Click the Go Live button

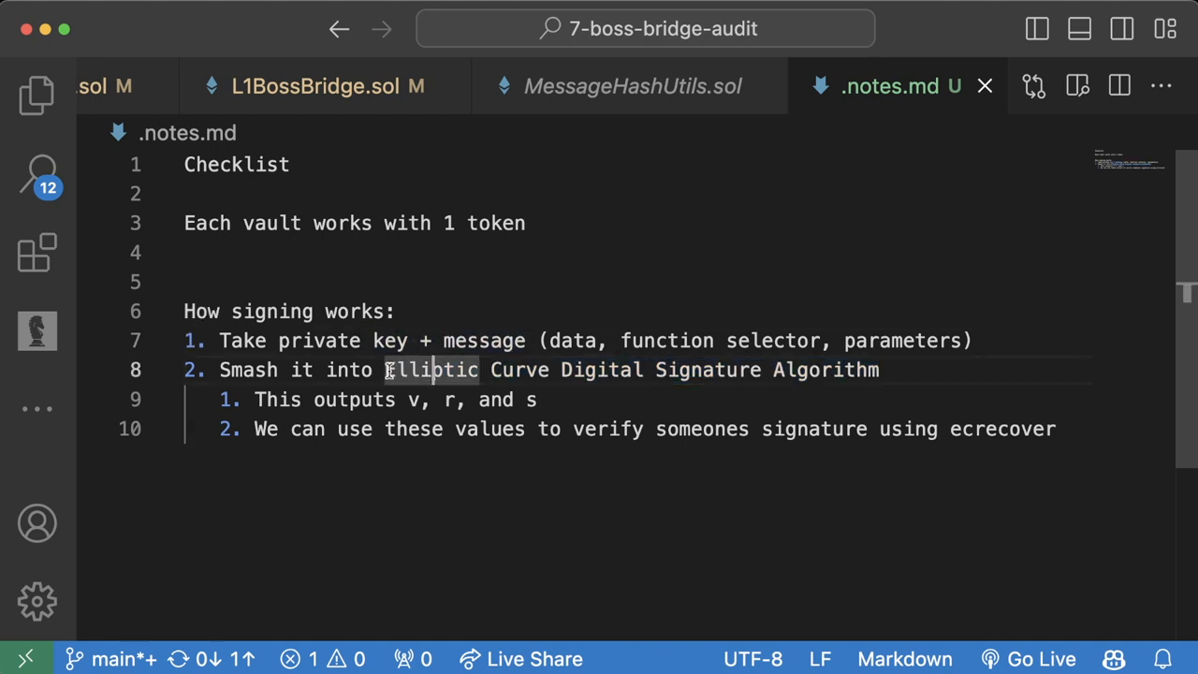tap(1029, 659)
